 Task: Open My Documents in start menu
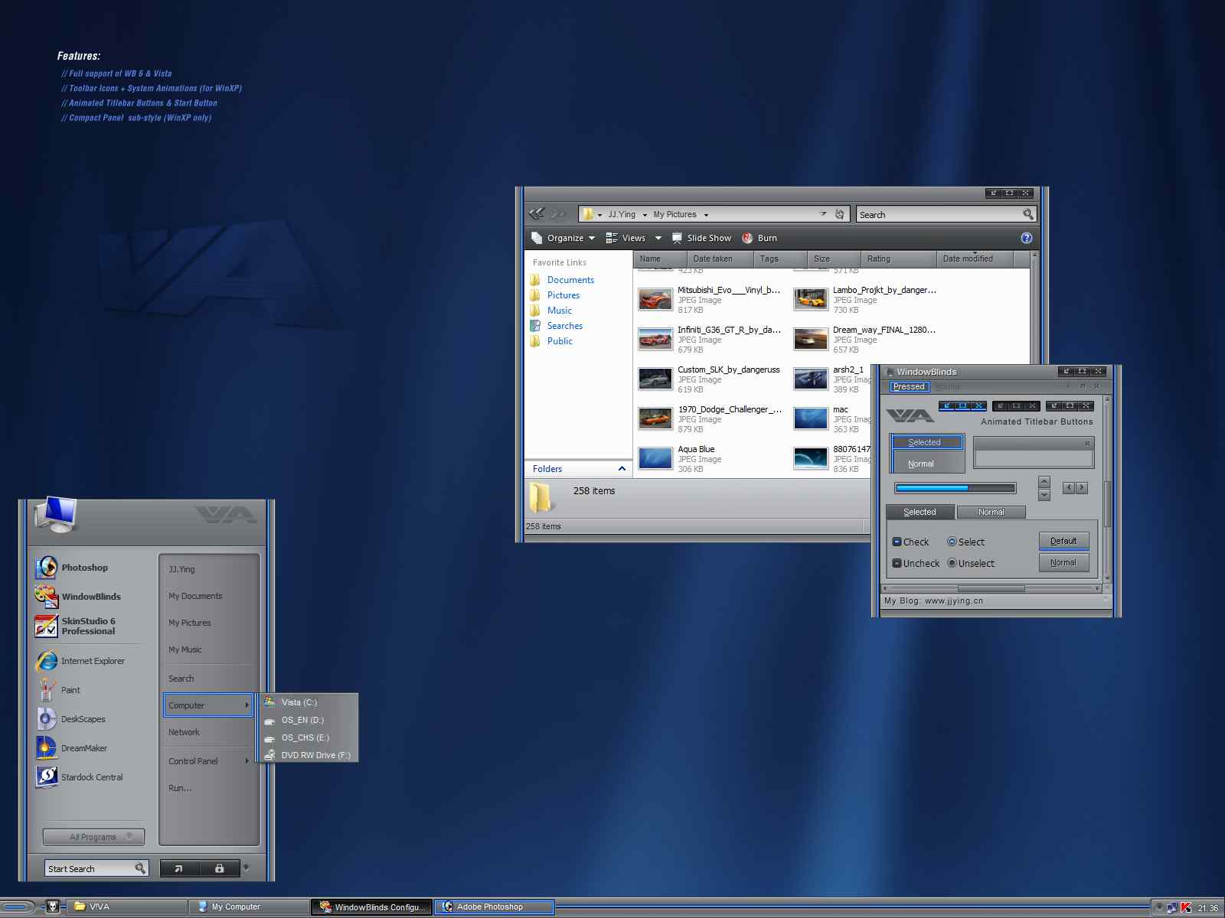(x=195, y=596)
